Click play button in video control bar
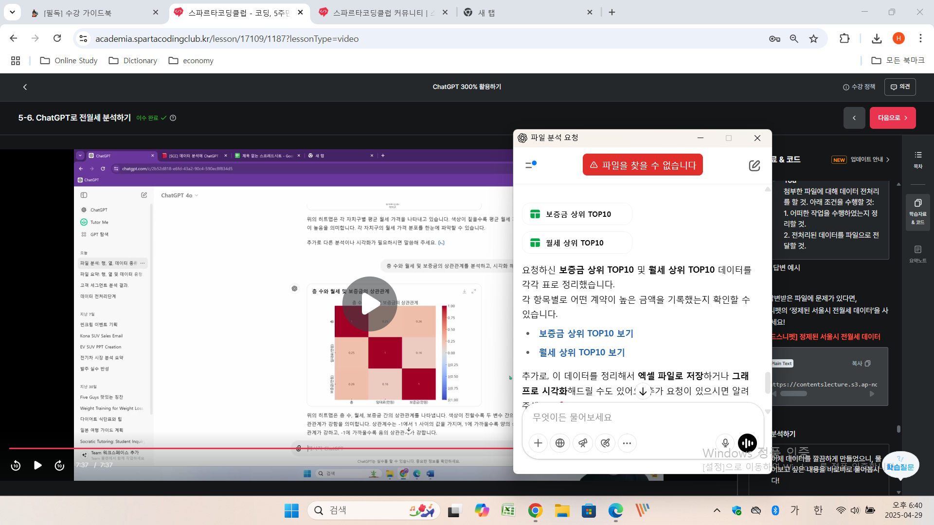The image size is (934, 525). click(x=37, y=465)
